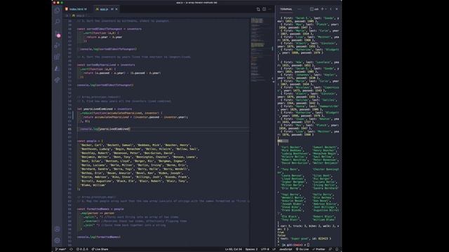Click the 'let yearsLivedCombined = inventors' line
The width and height of the screenshot is (449, 252).
[x=105, y=109]
